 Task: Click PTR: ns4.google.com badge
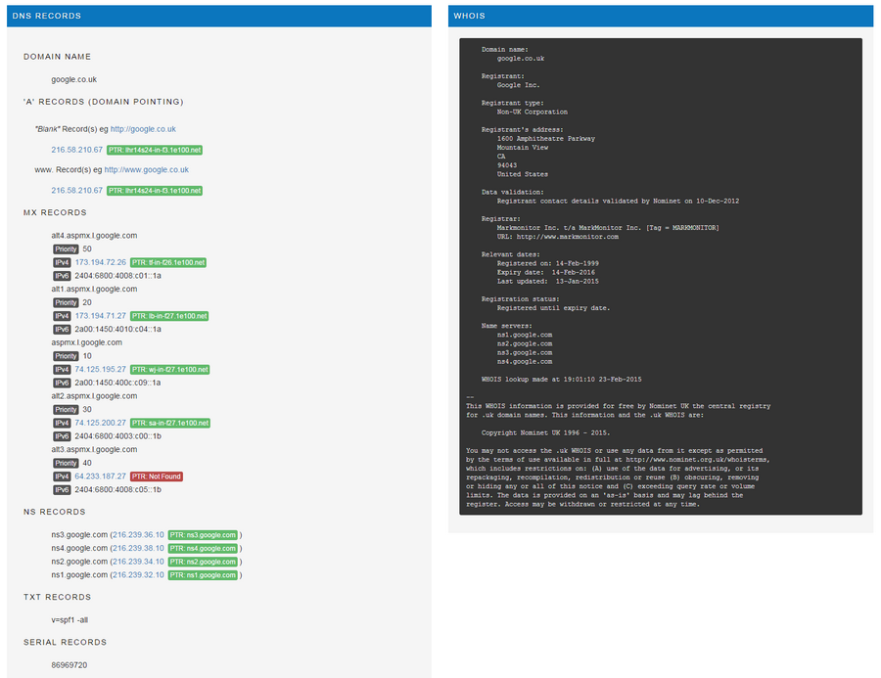[203, 548]
